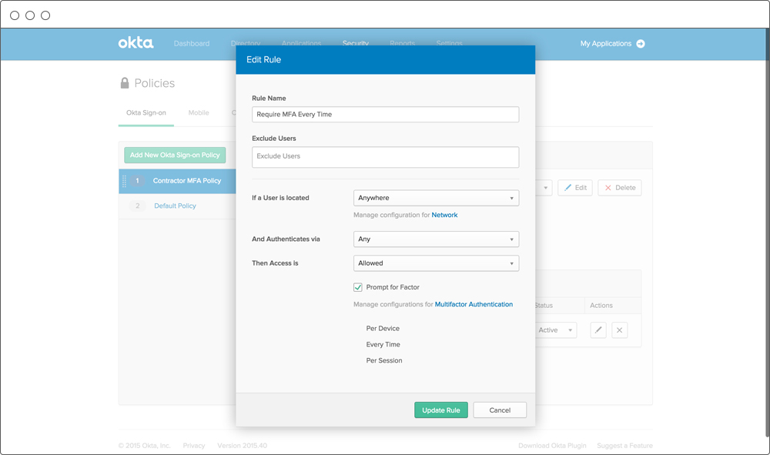Click the X remove icon under Actions
The image size is (770, 455).
coord(620,330)
